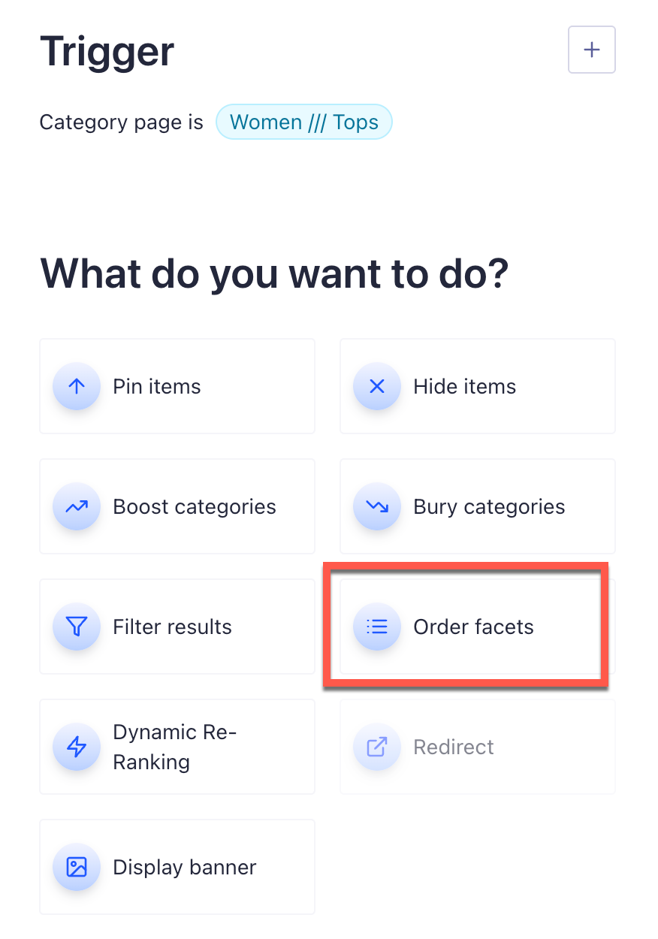Open the Display banner action
658x939 pixels.
(x=177, y=867)
